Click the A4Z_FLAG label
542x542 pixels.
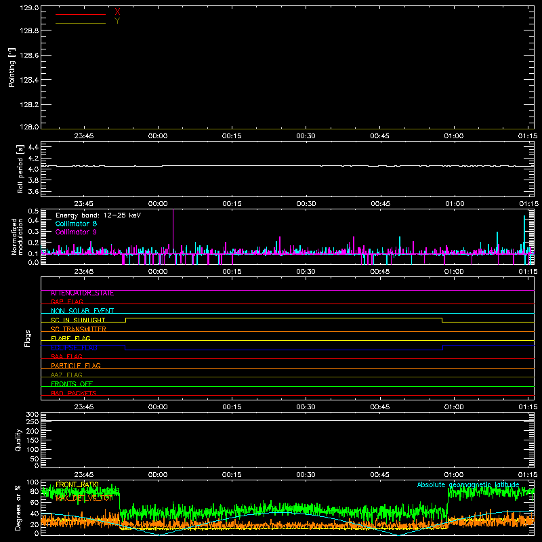pos(66,375)
